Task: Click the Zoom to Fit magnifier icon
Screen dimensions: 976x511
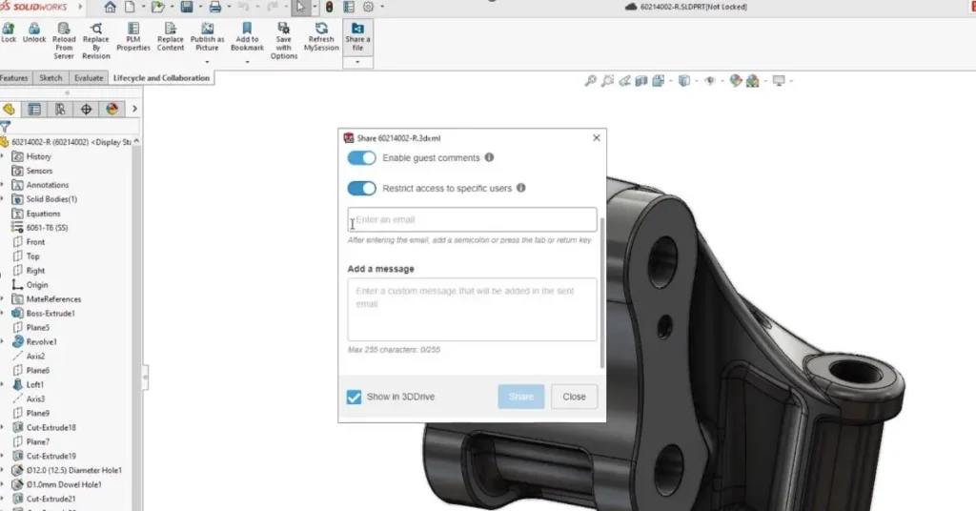Action: coord(591,81)
